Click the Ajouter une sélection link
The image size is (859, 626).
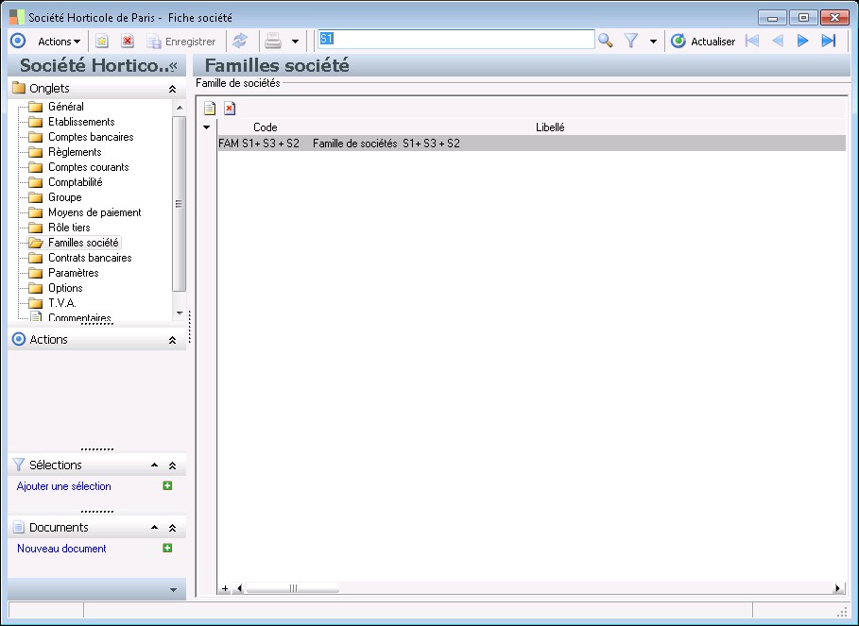(64, 486)
